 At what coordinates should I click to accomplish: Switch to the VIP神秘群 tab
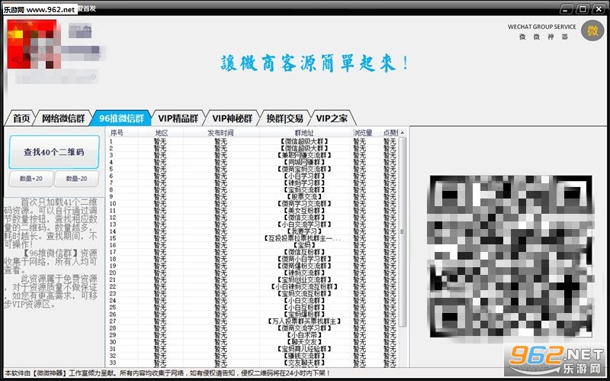pos(233,118)
